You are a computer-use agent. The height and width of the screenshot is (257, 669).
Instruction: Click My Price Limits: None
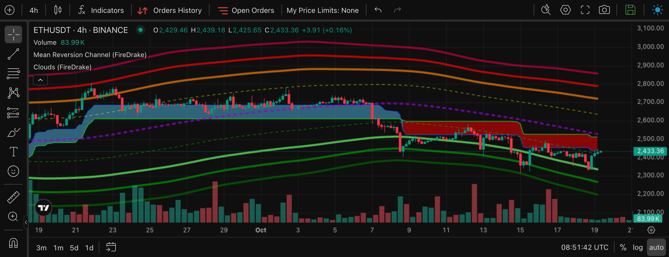pos(323,10)
